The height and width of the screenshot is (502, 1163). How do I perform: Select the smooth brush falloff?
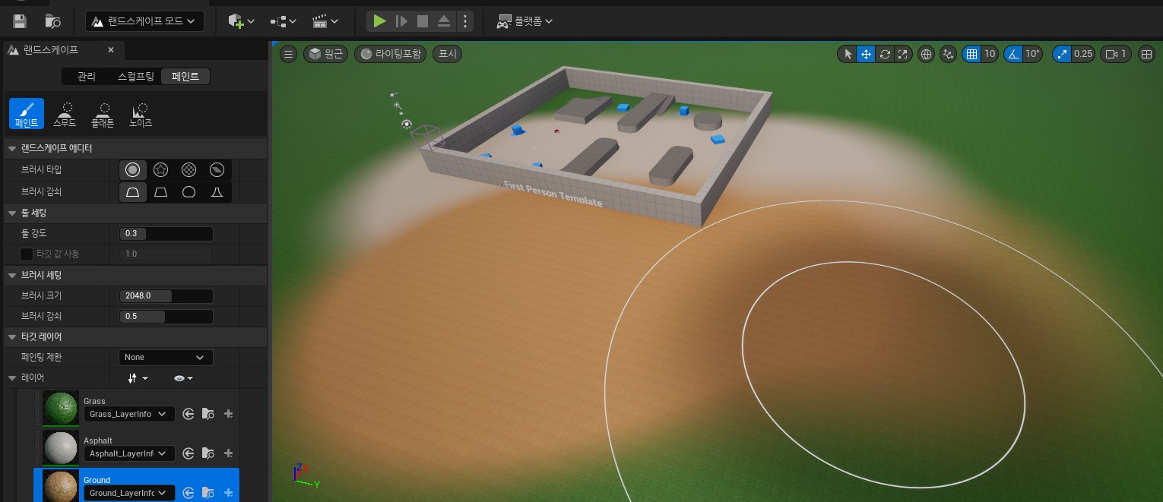point(132,192)
